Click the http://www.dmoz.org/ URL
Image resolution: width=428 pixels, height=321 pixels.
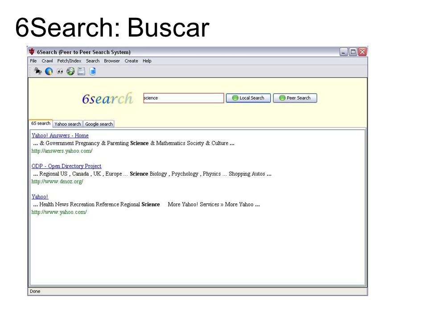58,181
